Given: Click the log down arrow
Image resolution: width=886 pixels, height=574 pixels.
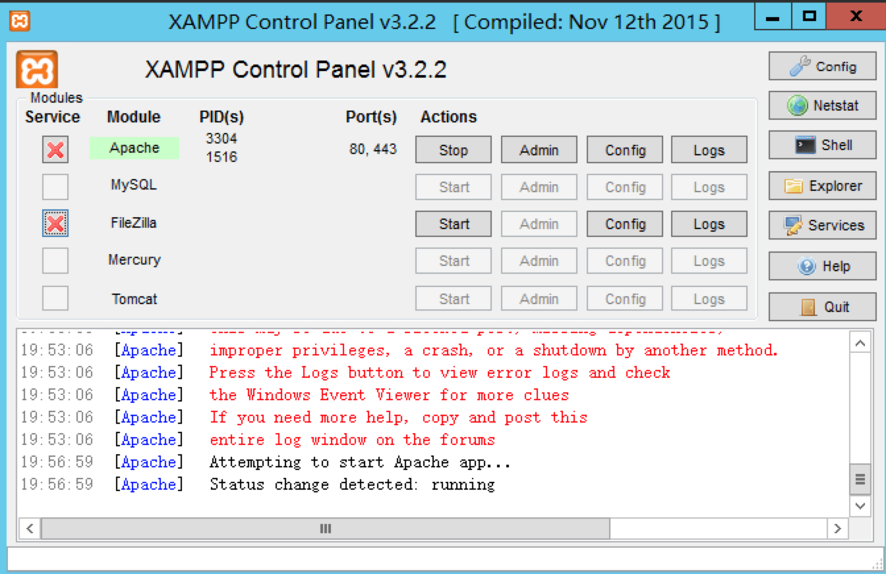Looking at the screenshot, I should 860,506.
